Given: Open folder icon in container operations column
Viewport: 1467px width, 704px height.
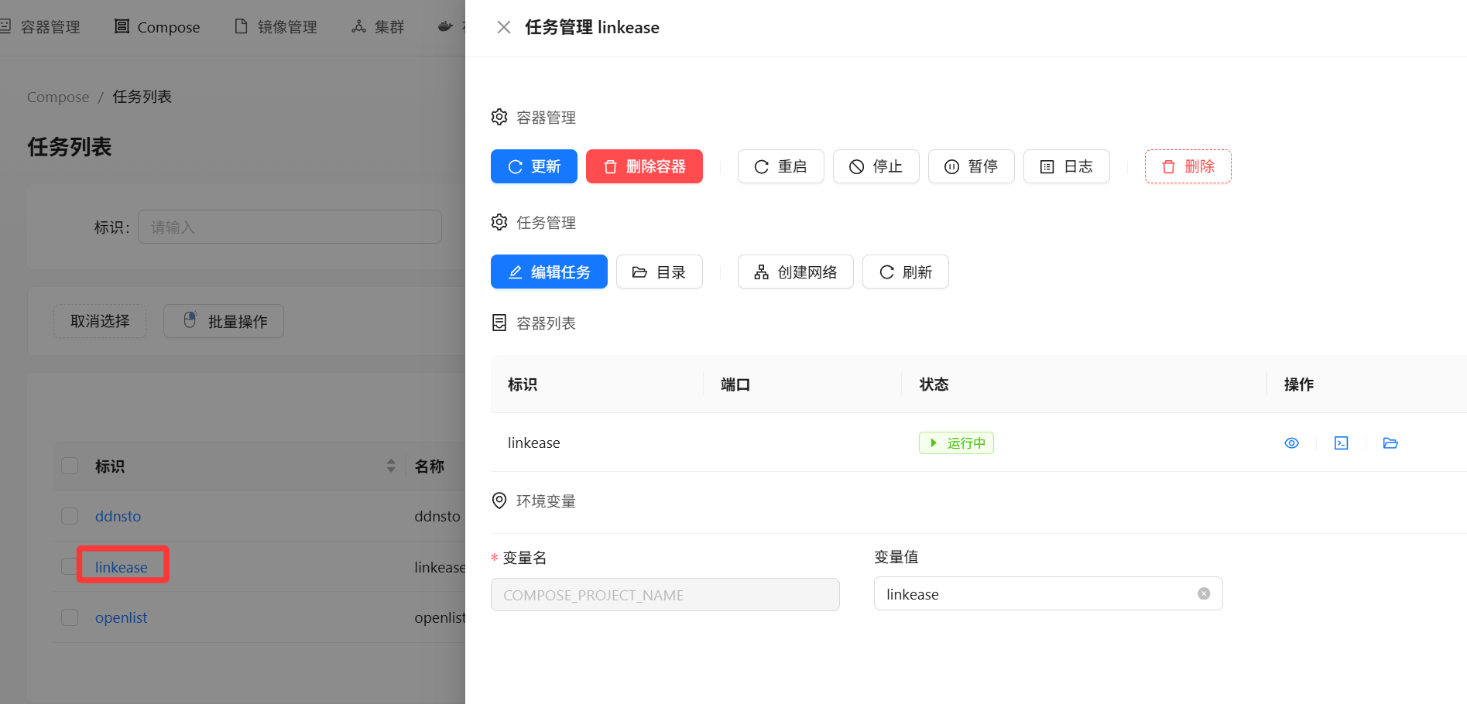Looking at the screenshot, I should [x=1390, y=443].
